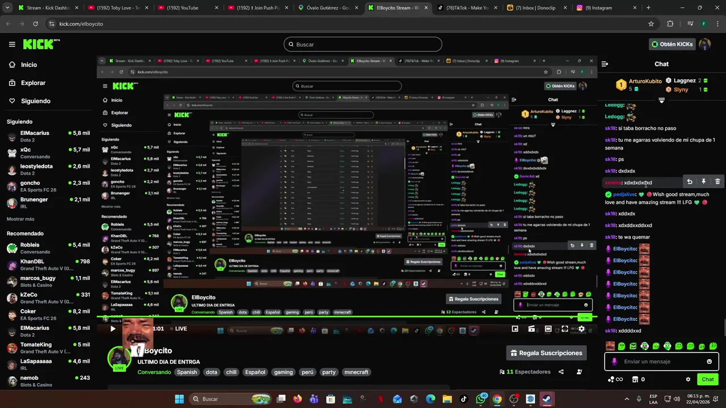Open the hamburger menu beside the KICK logo
This screenshot has width=726, height=408.
click(x=12, y=44)
